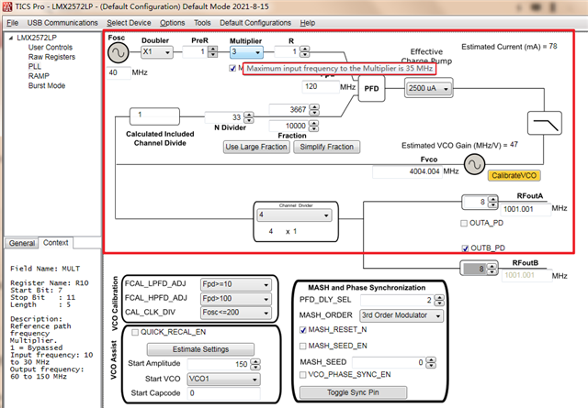Open the Multiplier dropdown
This screenshot has height=408, width=588.
(x=246, y=52)
